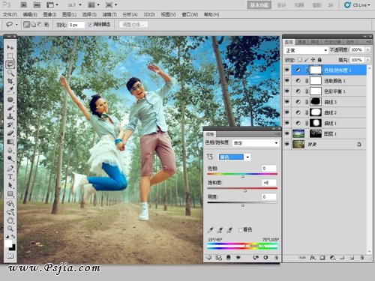Select the Rectangular Marquee tool
Viewport: 375px width, 281px height.
click(x=10, y=55)
